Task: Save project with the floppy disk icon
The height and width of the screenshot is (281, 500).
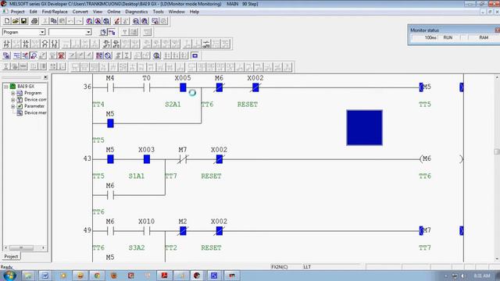Action: (23, 21)
